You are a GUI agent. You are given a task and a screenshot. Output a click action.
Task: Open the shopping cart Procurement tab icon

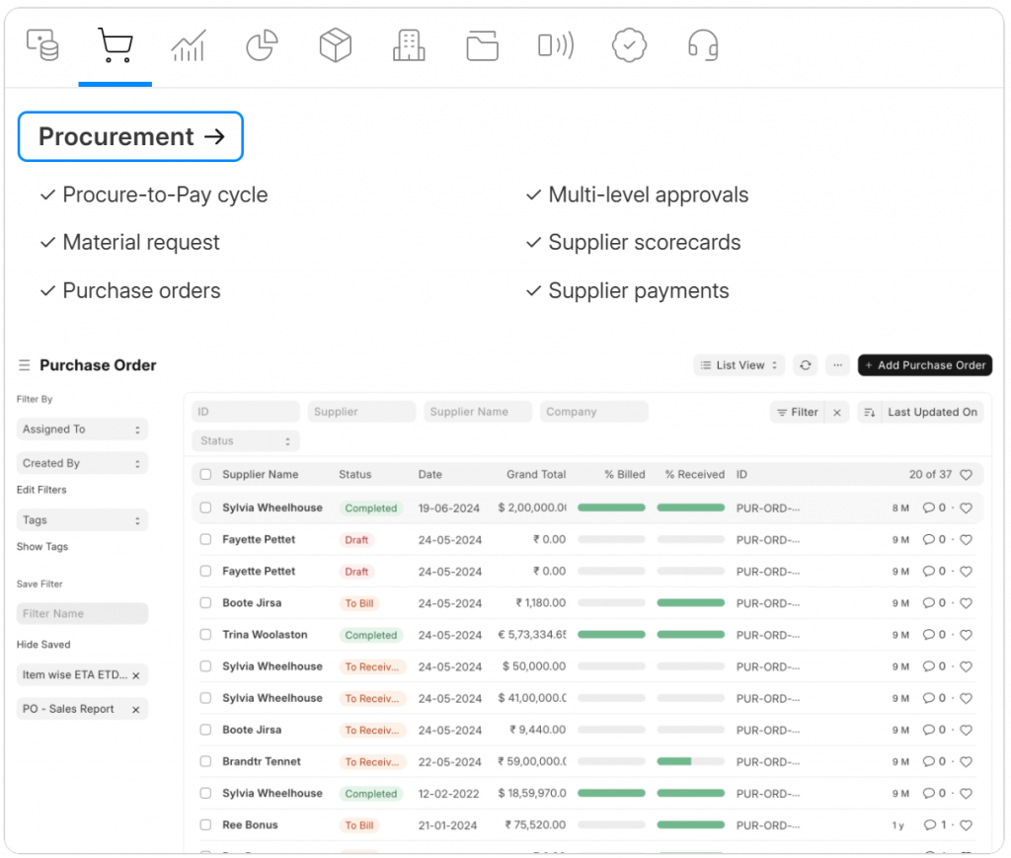[x=115, y=45]
